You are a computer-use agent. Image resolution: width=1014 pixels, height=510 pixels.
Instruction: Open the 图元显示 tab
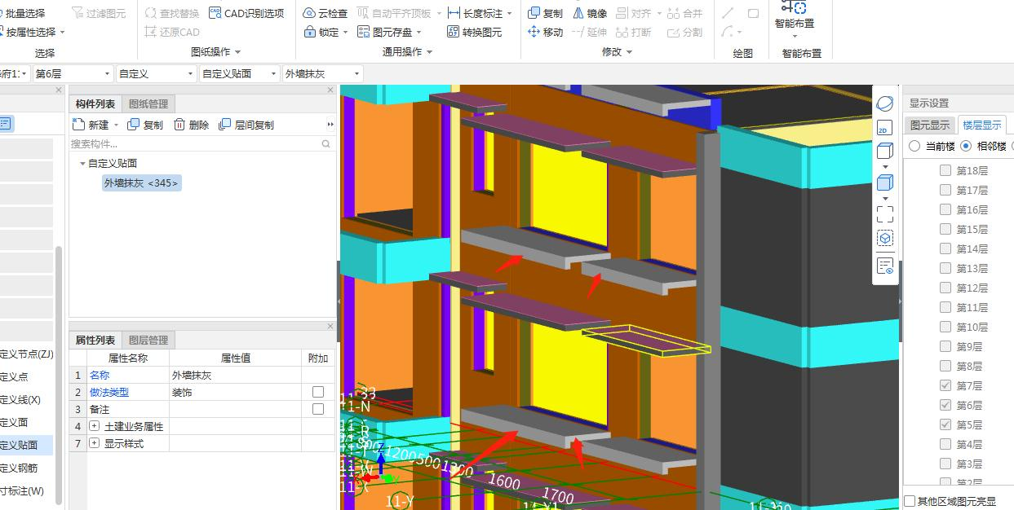coord(929,125)
